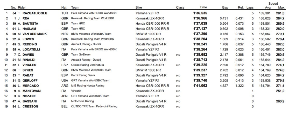Click the OUTDO TPR Team Pedercini Racing entry
The height and width of the screenshot is (138, 288).
tap(94, 106)
